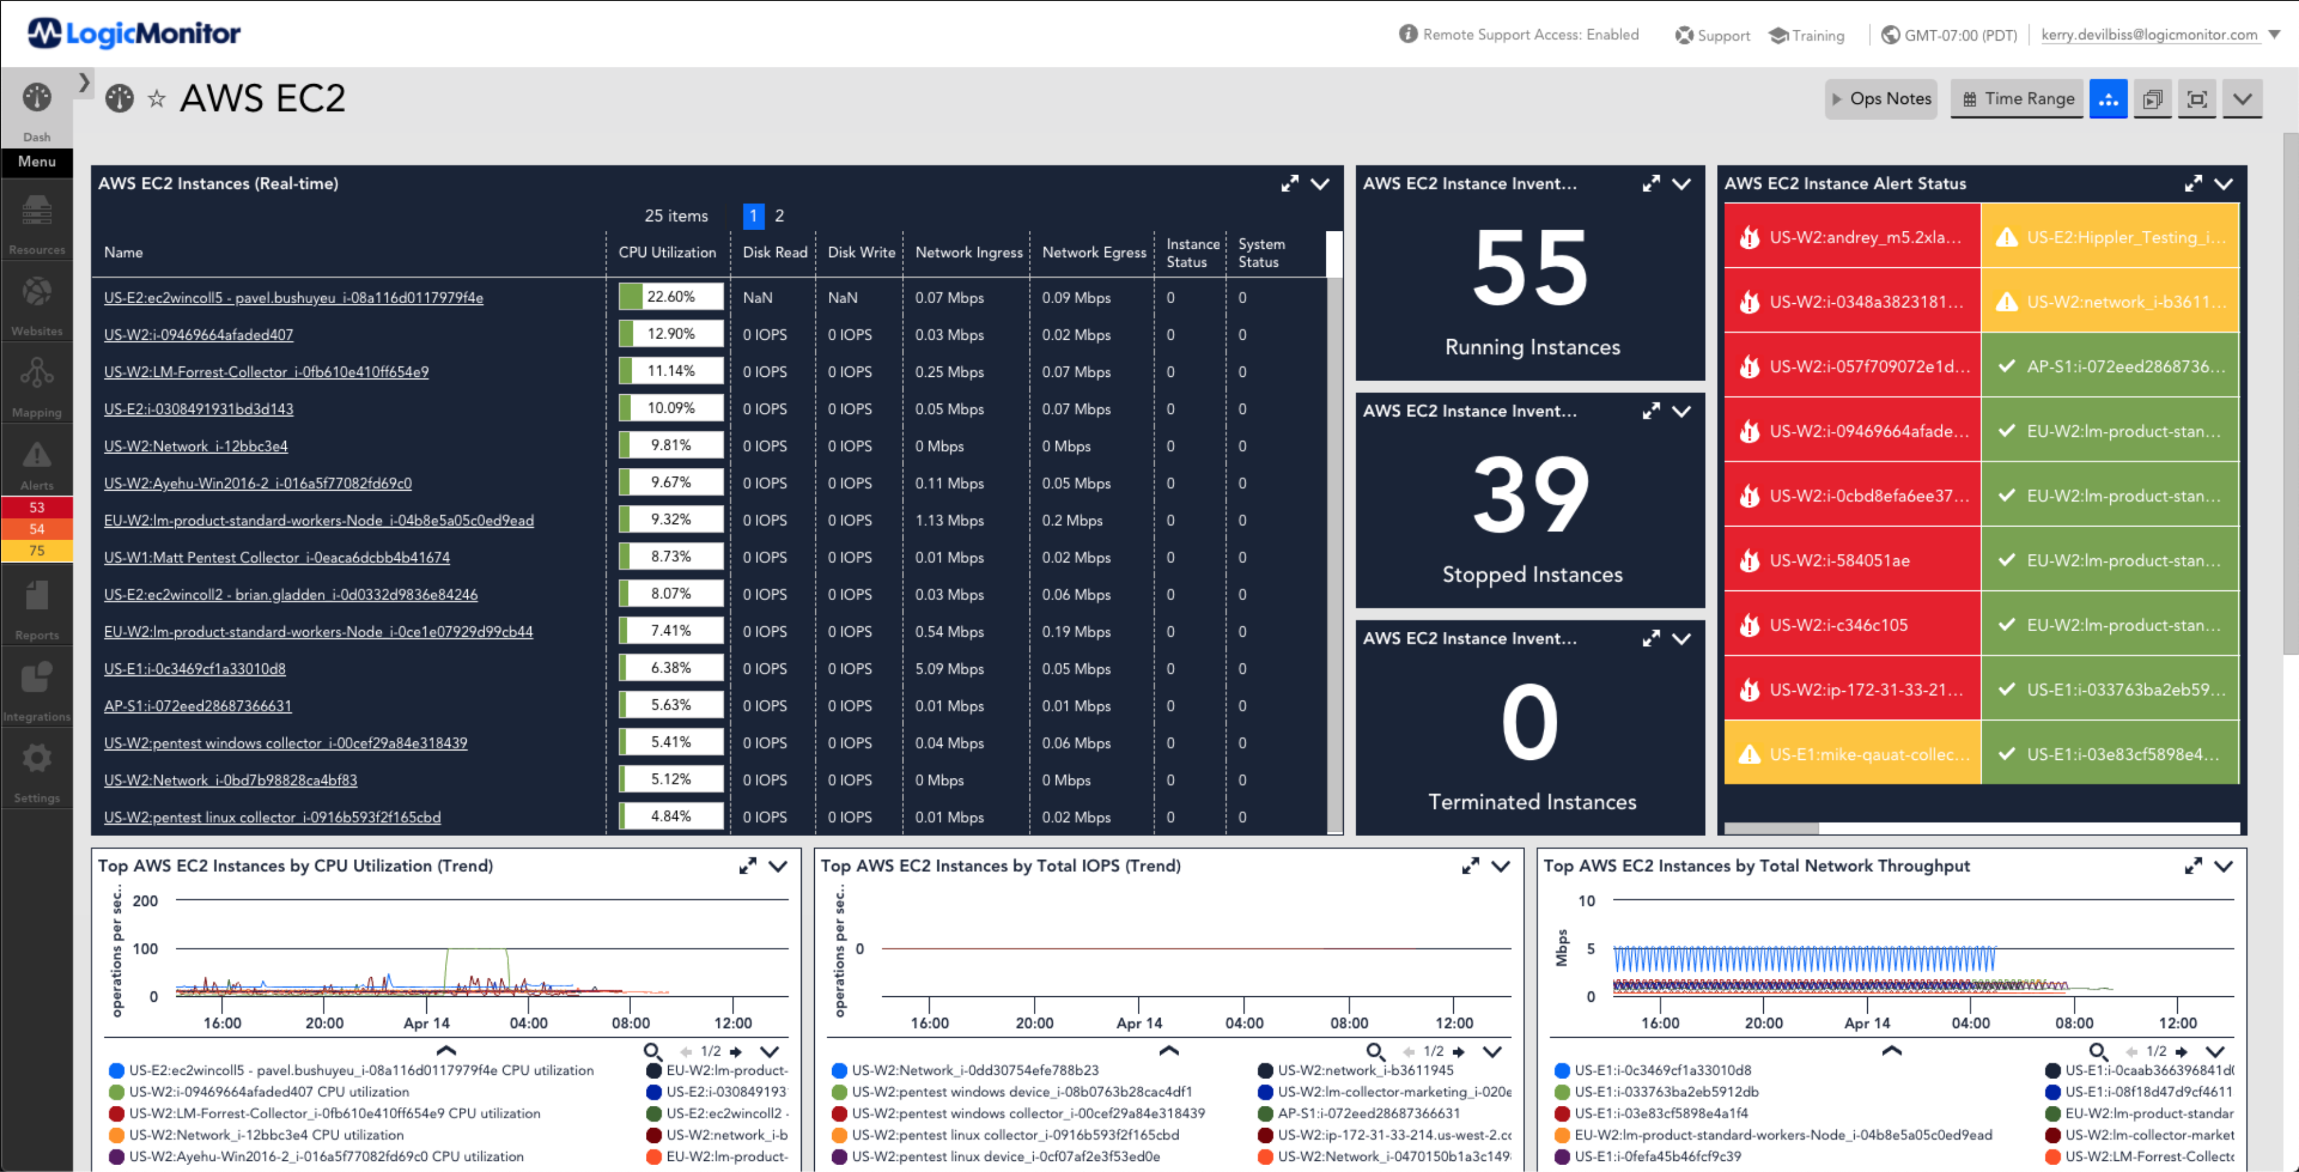Open the AWS EC2 Instance Alert Status widget menu chevron
This screenshot has height=1172, width=2299.
2224,183
